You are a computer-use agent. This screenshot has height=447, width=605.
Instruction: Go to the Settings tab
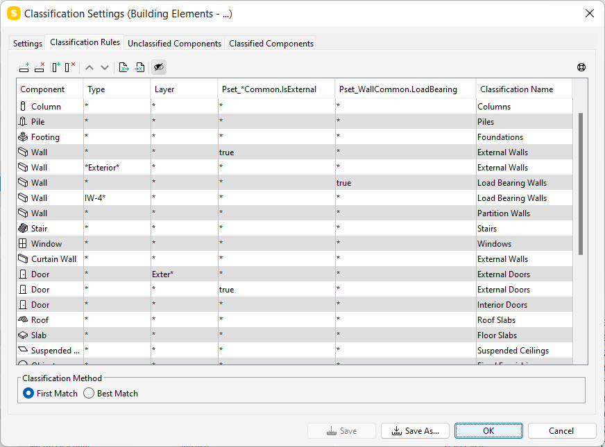click(x=27, y=43)
